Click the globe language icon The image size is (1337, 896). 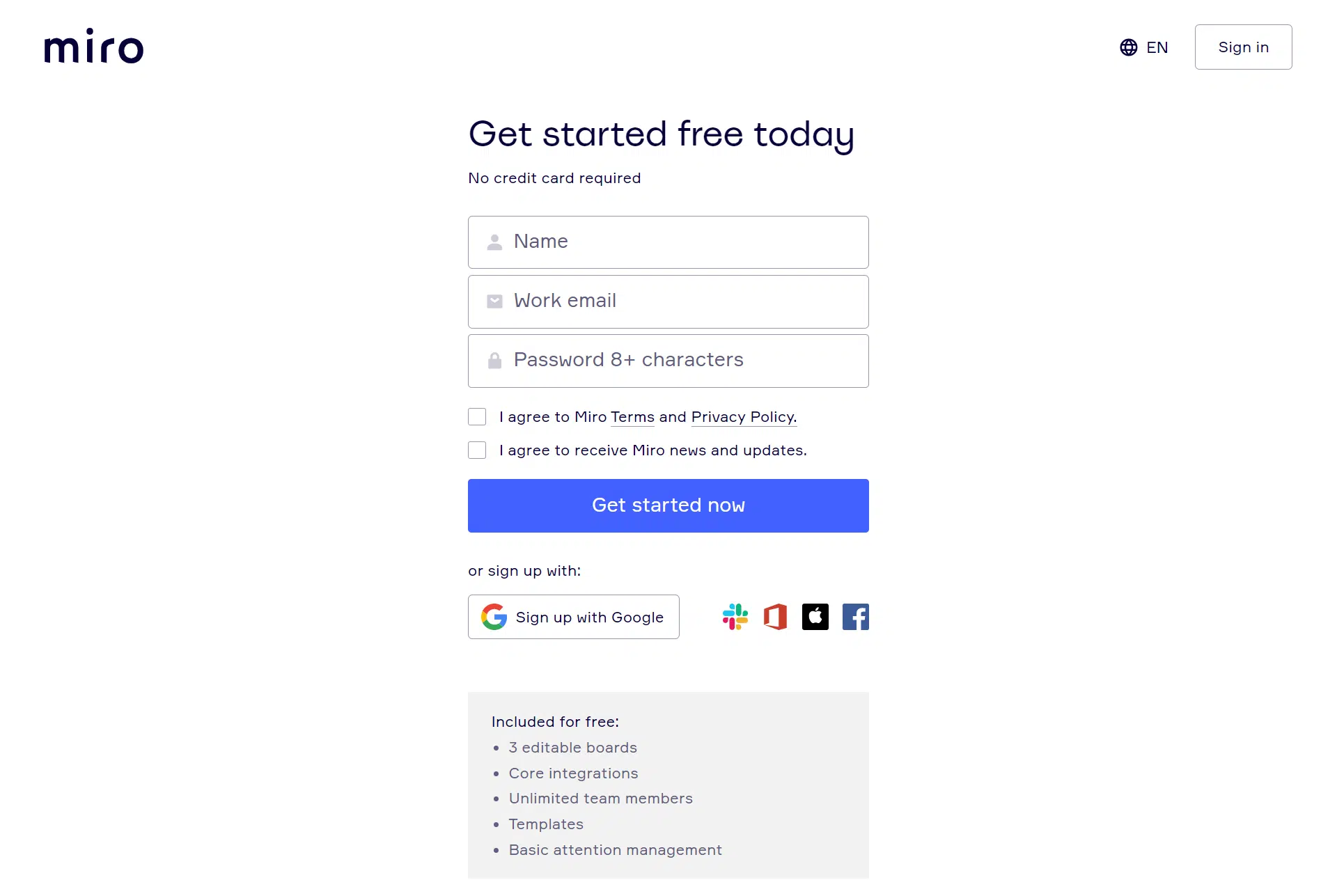tap(1128, 47)
